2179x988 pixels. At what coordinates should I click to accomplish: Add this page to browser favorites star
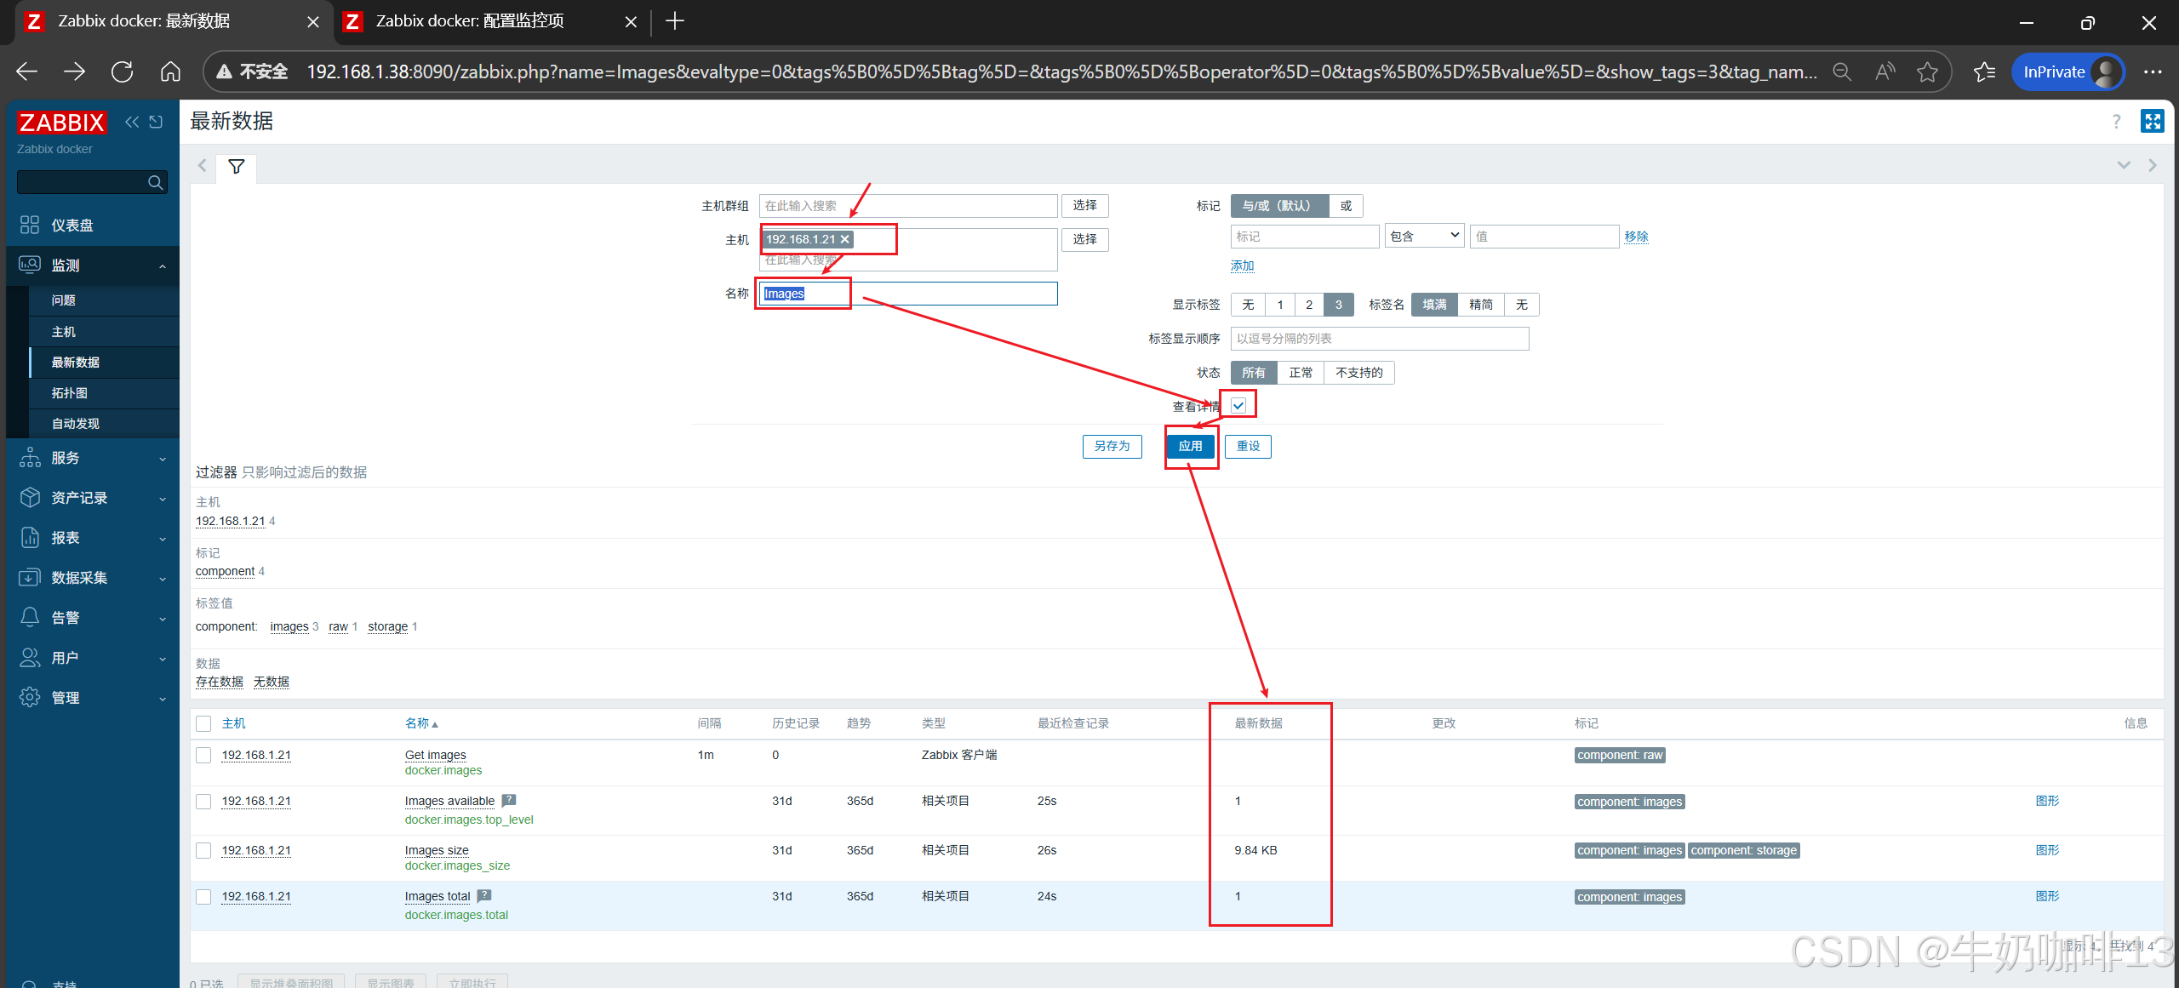[1927, 72]
